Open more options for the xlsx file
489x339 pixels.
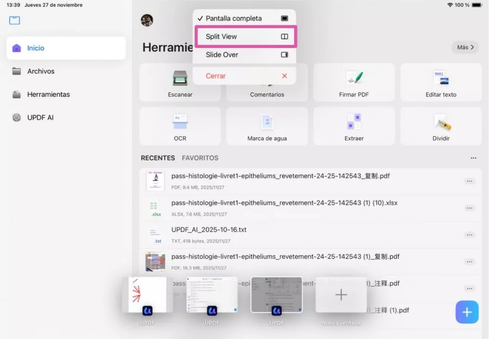tap(469, 208)
